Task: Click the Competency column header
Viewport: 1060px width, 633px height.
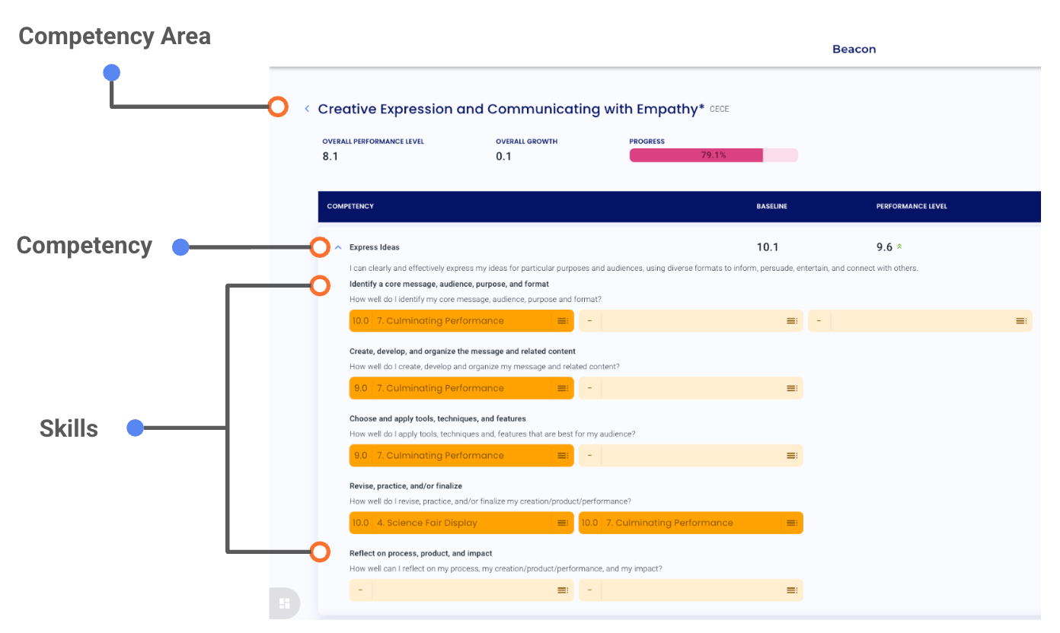Action: coord(350,207)
